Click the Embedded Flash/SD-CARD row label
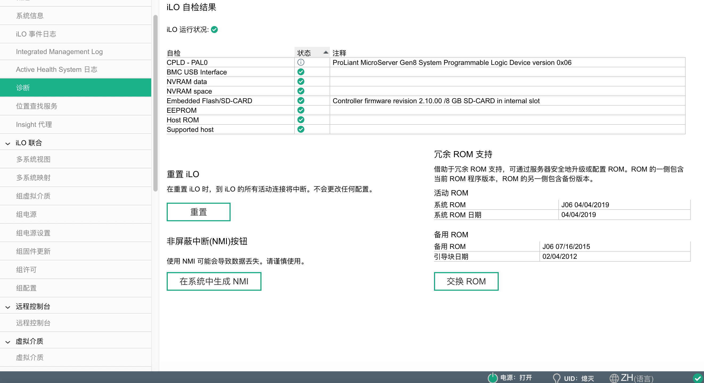 tap(209, 101)
